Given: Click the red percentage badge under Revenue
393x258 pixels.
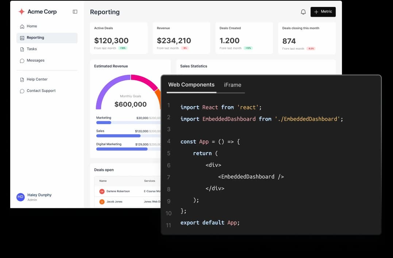Looking at the screenshot, I should pyautogui.click(x=185, y=48).
